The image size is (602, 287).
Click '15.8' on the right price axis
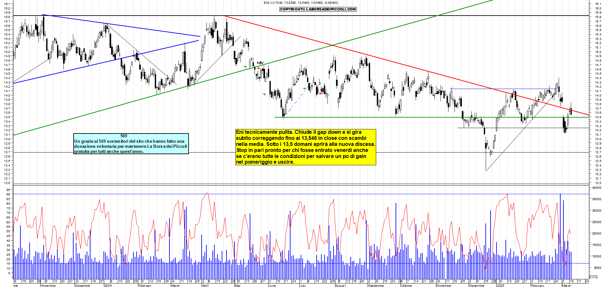point(598,17)
